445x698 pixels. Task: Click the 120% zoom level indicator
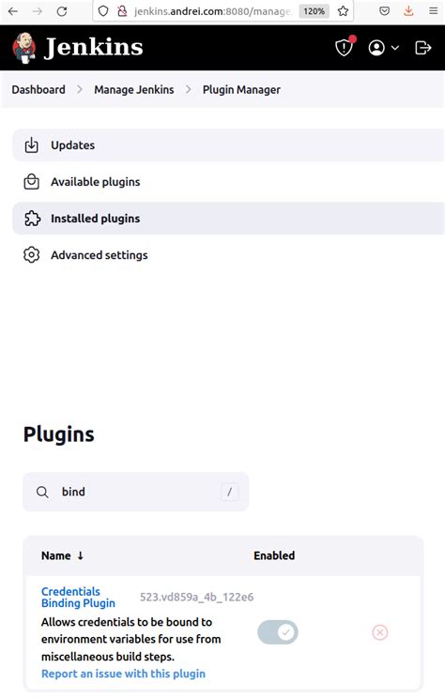click(315, 11)
